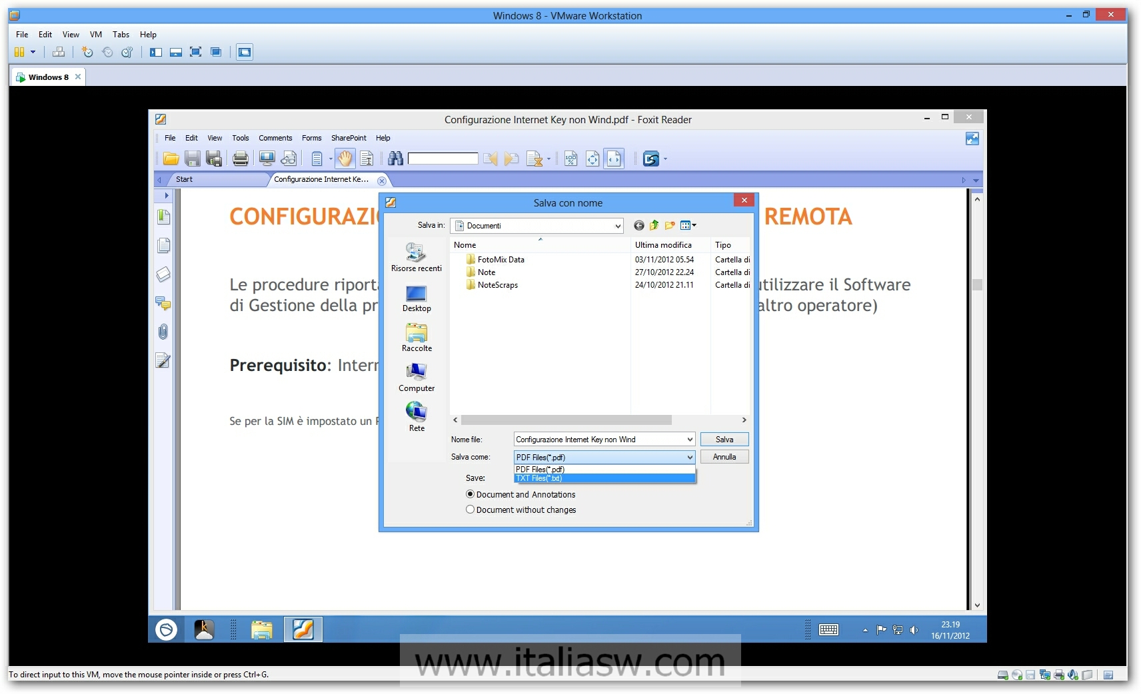Select Rete in Save dialog places bar

pos(417,418)
